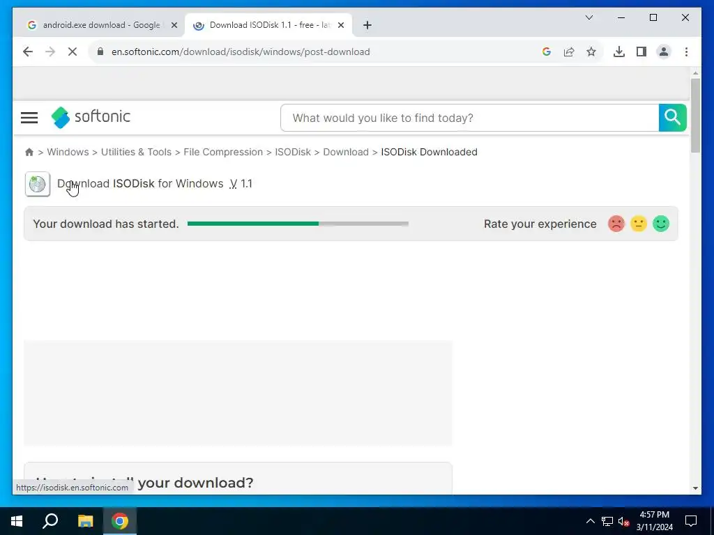
Task: Open the Chrome profile menu
Action: [x=664, y=52]
